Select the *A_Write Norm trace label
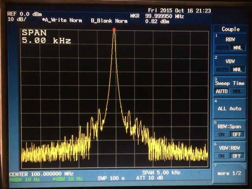252x189 pixels. tap(62, 20)
